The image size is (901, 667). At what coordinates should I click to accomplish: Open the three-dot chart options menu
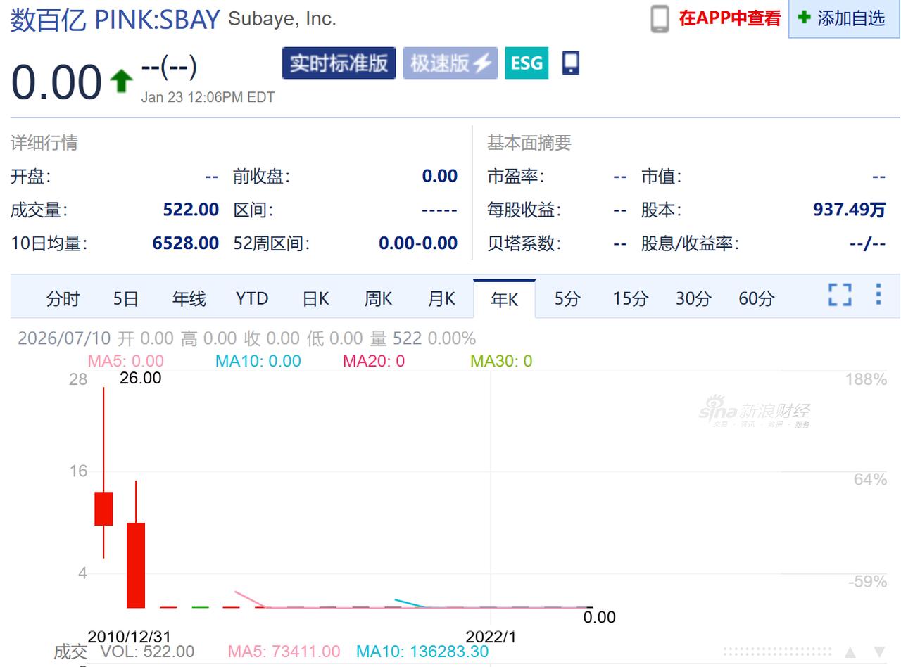[878, 293]
